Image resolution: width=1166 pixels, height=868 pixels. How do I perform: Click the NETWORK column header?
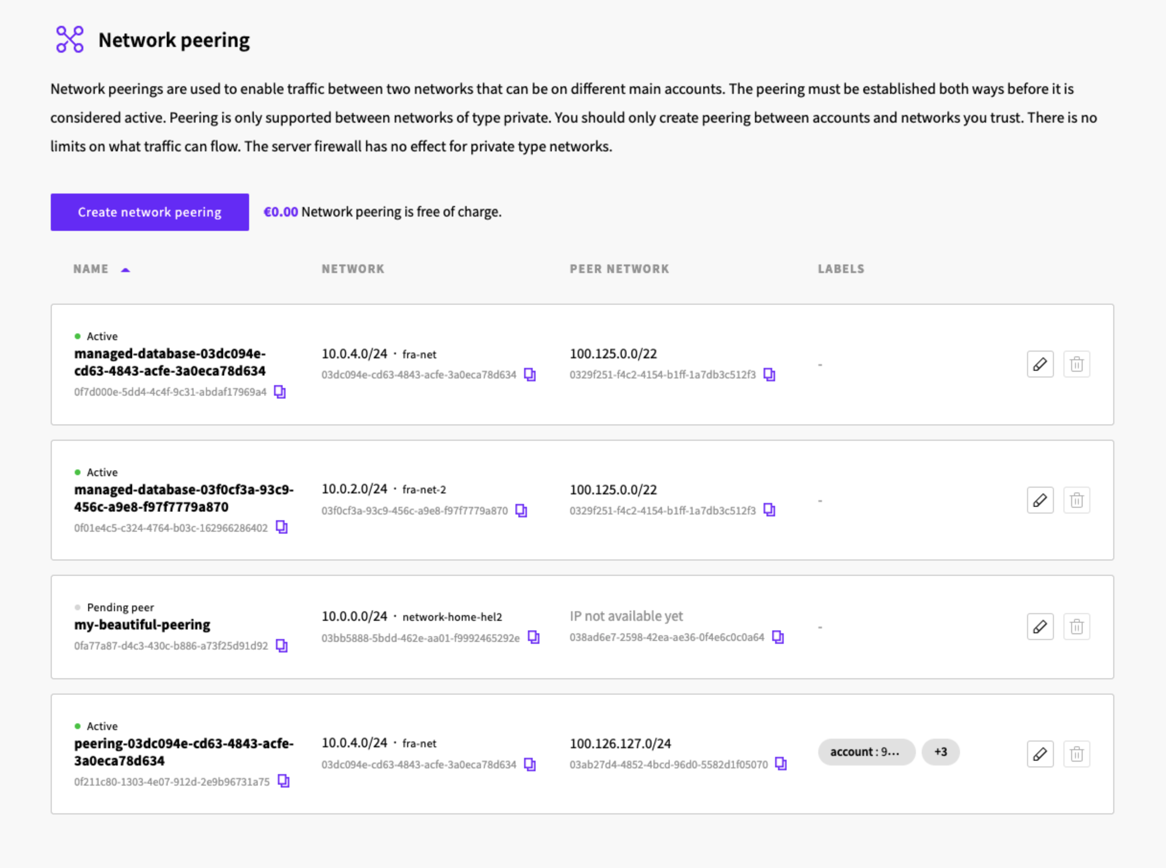[353, 269]
